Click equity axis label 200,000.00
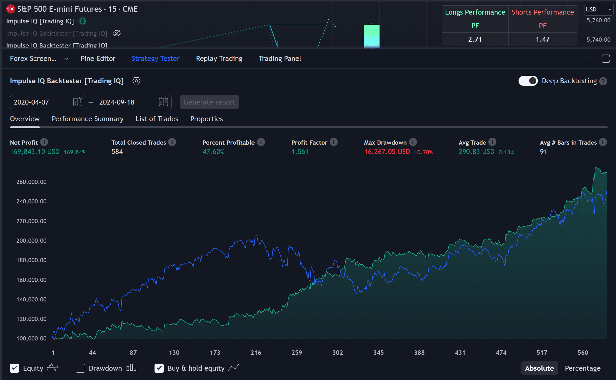Screen dimensions: 616x380 click(x=32, y=241)
